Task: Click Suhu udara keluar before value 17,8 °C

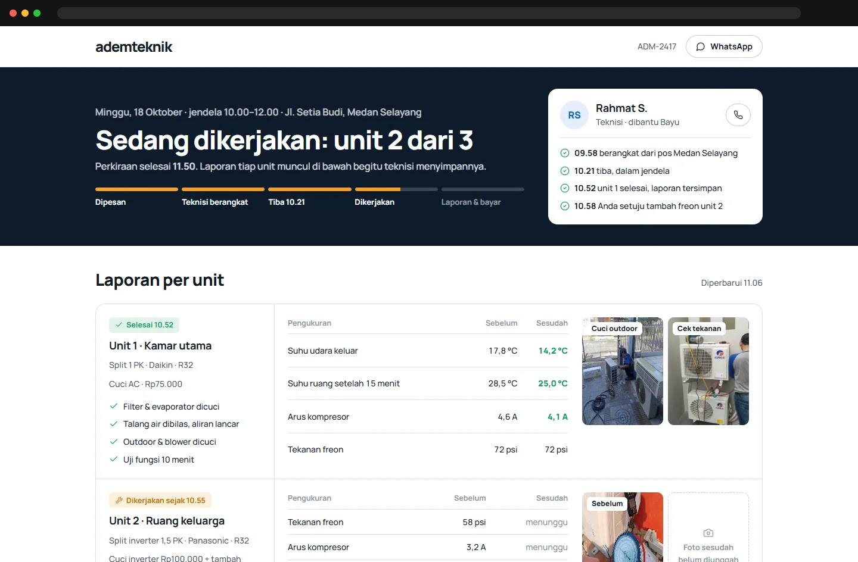Action: 503,351
